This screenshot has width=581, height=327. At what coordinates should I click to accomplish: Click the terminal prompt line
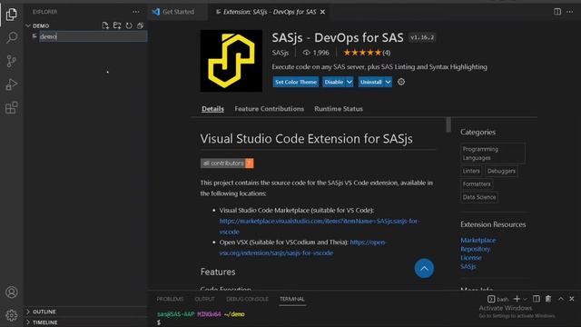(201, 314)
